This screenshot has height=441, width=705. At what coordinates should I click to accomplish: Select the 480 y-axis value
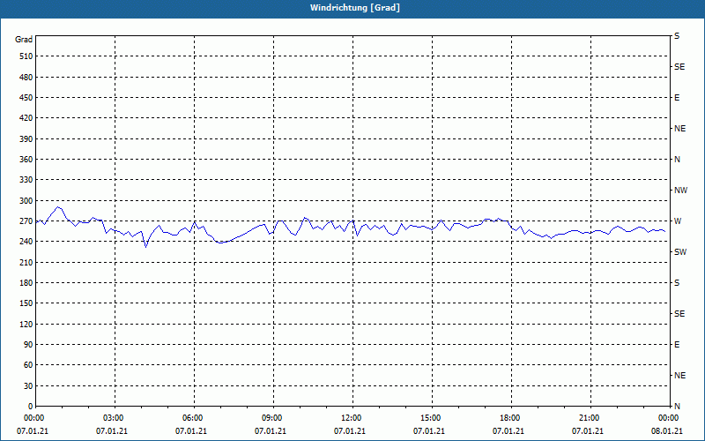[26, 77]
